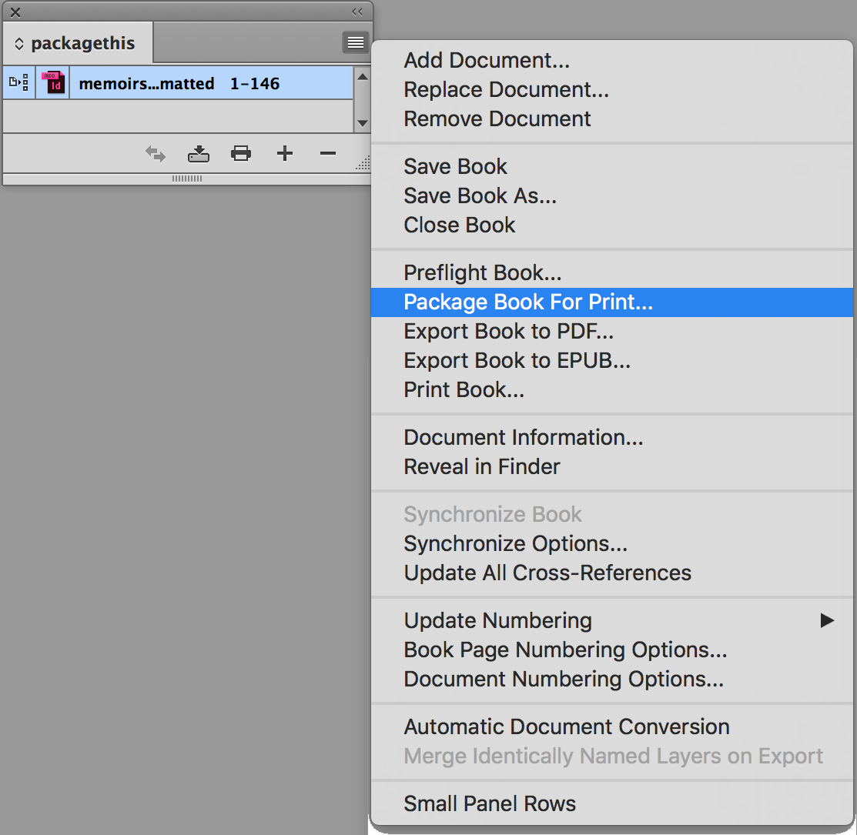Select Reveal in Finder
Image resolution: width=857 pixels, height=835 pixels.
[x=482, y=466]
